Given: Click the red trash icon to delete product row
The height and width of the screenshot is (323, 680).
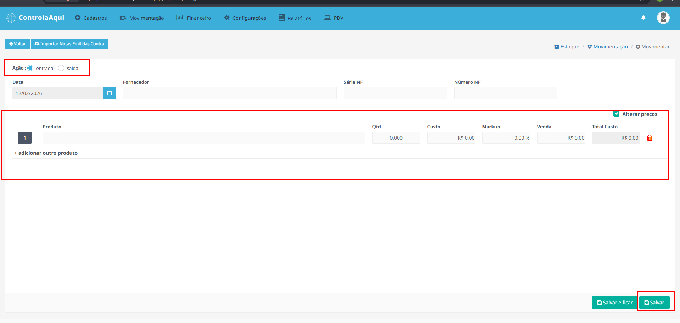Looking at the screenshot, I should tap(650, 138).
